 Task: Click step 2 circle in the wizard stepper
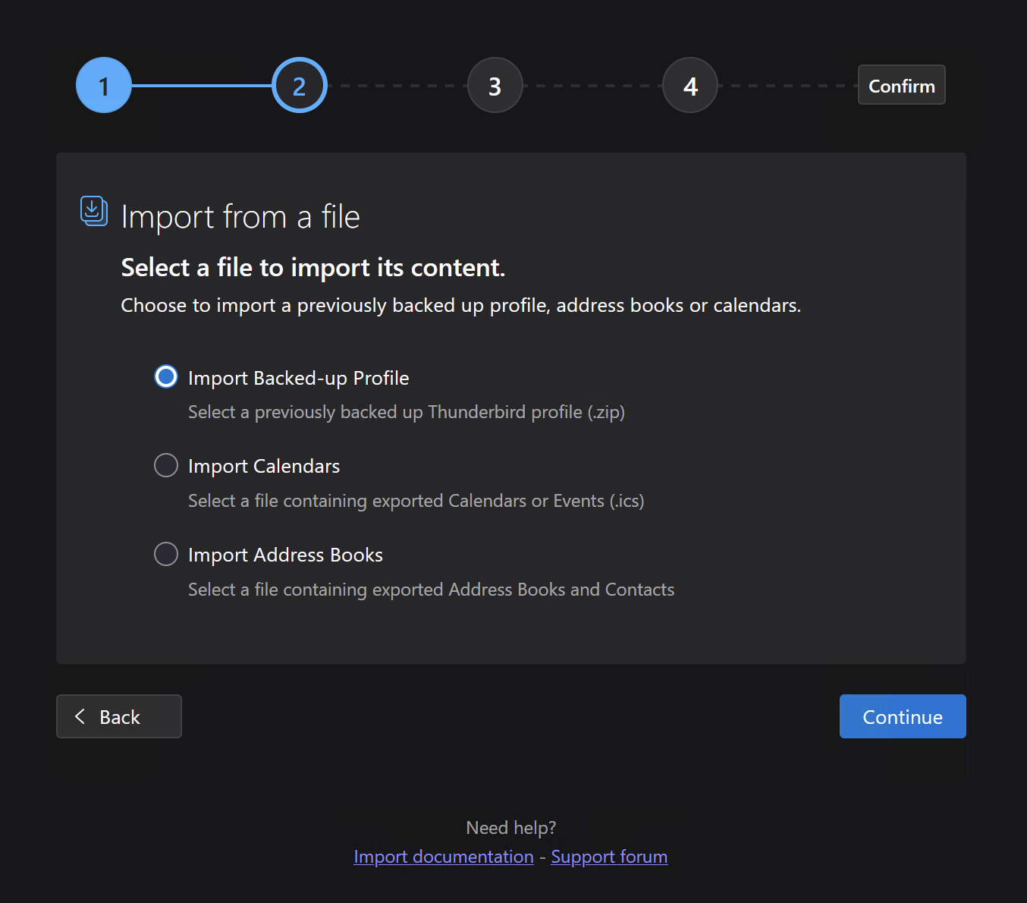pyautogui.click(x=299, y=85)
